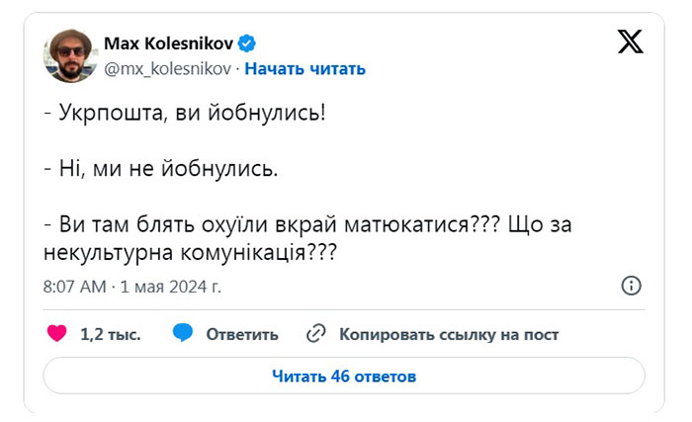The width and height of the screenshot is (692, 422).
Task: Open the @mx_kolesnikov handle
Action: pos(166,68)
